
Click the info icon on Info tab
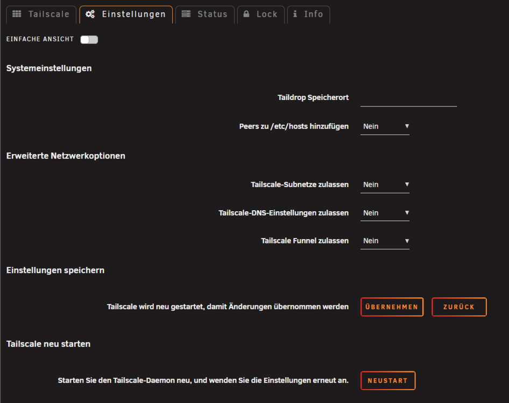295,14
